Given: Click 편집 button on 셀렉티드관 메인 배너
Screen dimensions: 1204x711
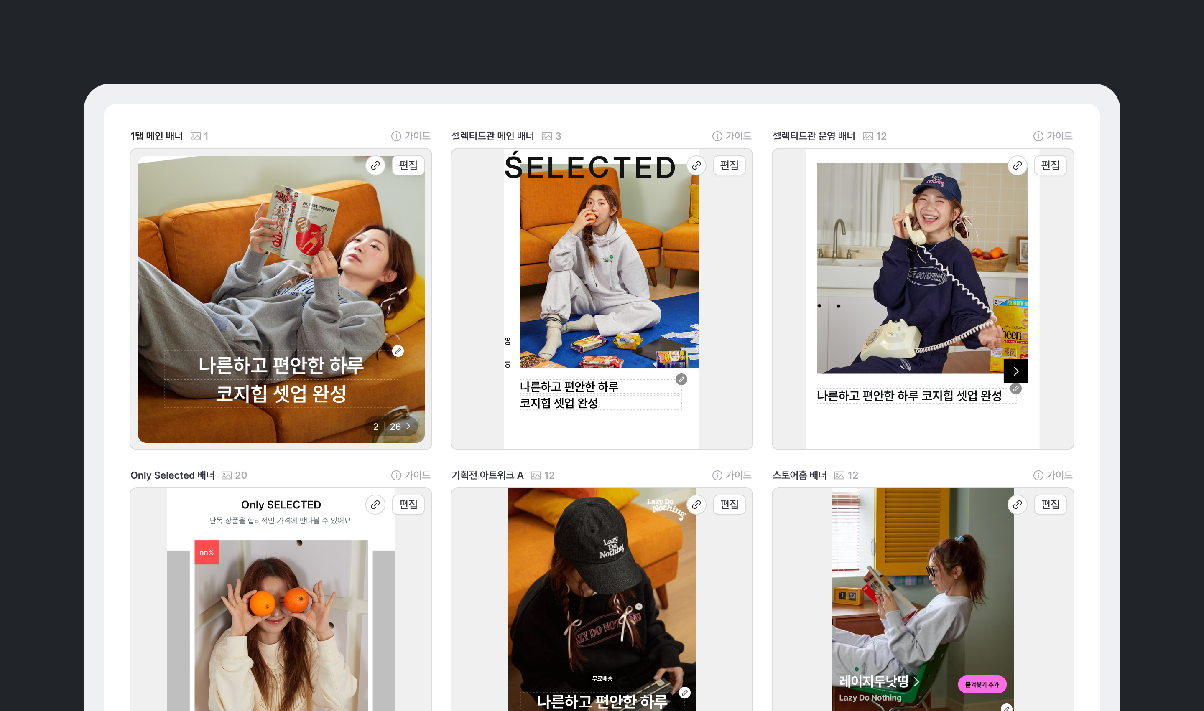Looking at the screenshot, I should click(x=730, y=165).
